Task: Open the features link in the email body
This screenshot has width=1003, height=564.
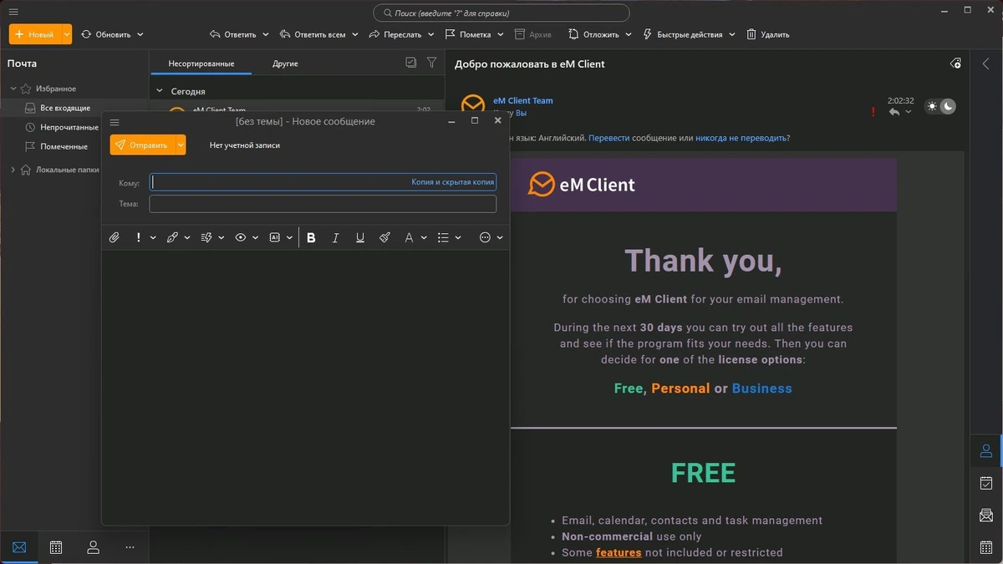Action: (619, 552)
